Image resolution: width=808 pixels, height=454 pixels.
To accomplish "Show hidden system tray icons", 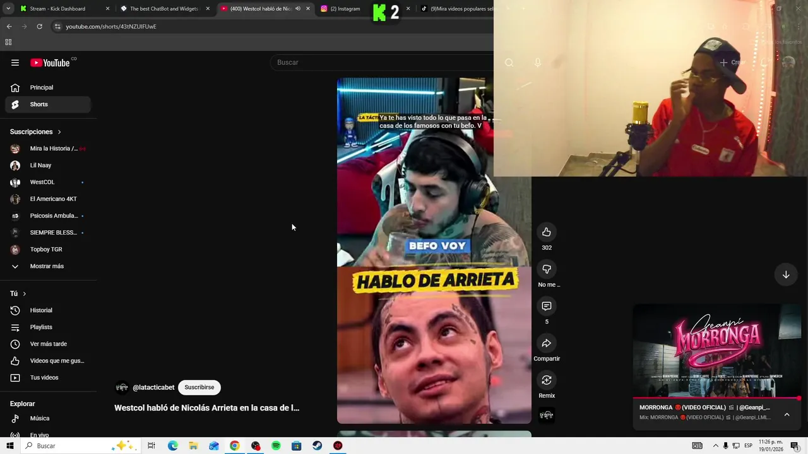I will click(715, 446).
